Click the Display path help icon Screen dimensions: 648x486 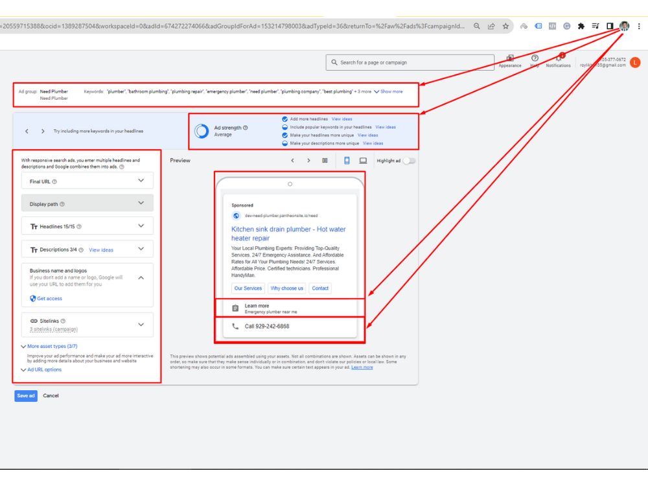click(62, 204)
